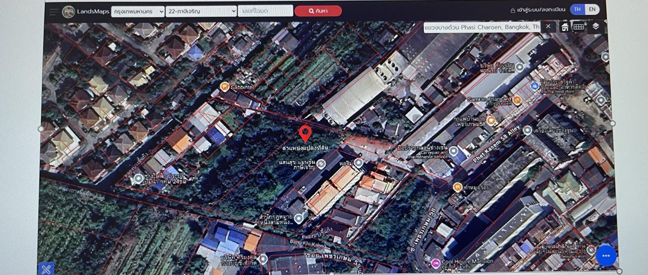Expand the province dropdown showing กรุงเทพมหานคร

click(138, 12)
